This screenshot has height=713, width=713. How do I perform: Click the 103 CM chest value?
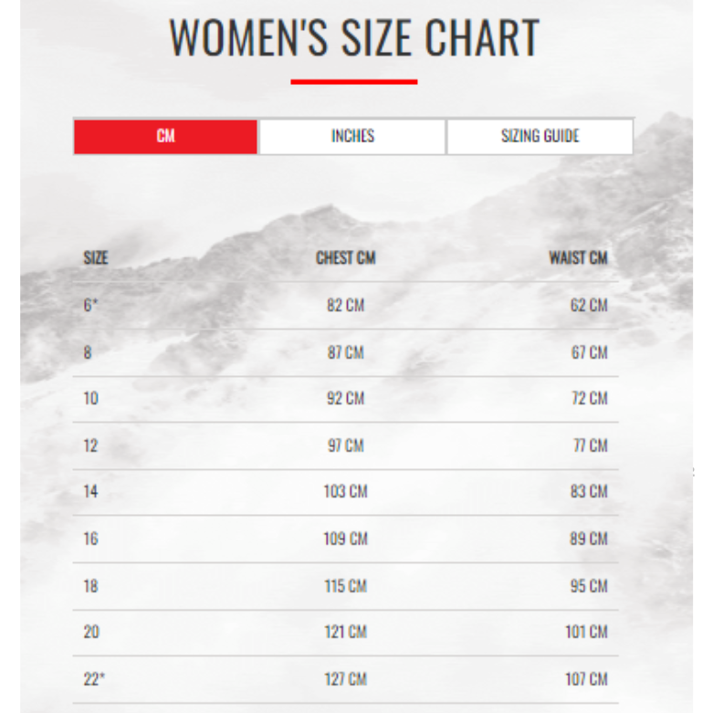(x=346, y=491)
